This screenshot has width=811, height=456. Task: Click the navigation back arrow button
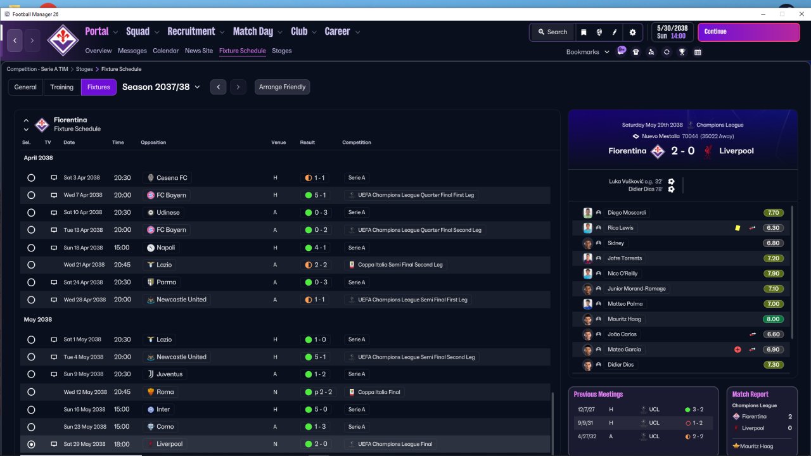coord(15,41)
